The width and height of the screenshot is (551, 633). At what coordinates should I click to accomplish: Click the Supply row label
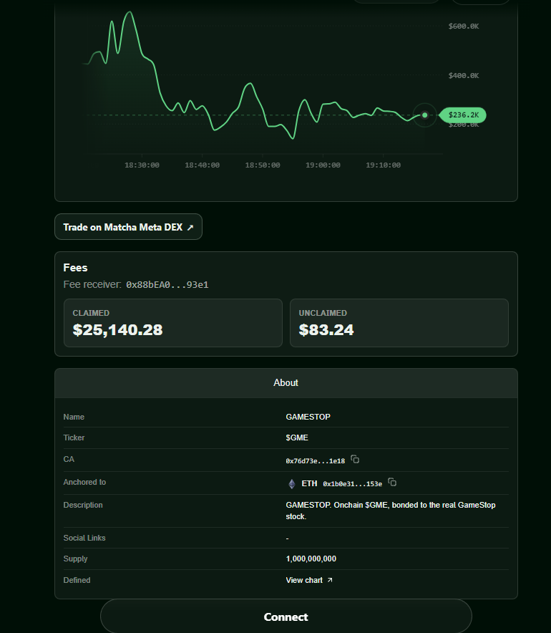click(75, 559)
